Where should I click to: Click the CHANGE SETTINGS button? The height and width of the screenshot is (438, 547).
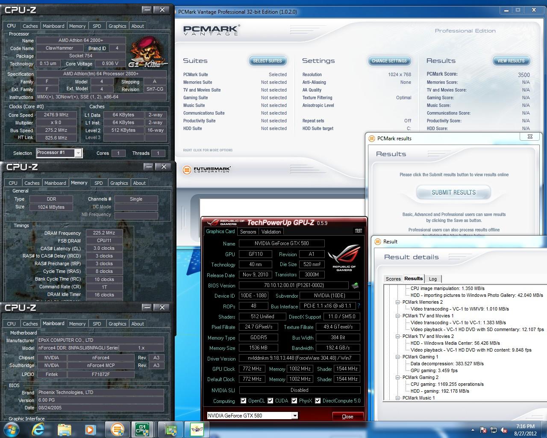pyautogui.click(x=389, y=61)
